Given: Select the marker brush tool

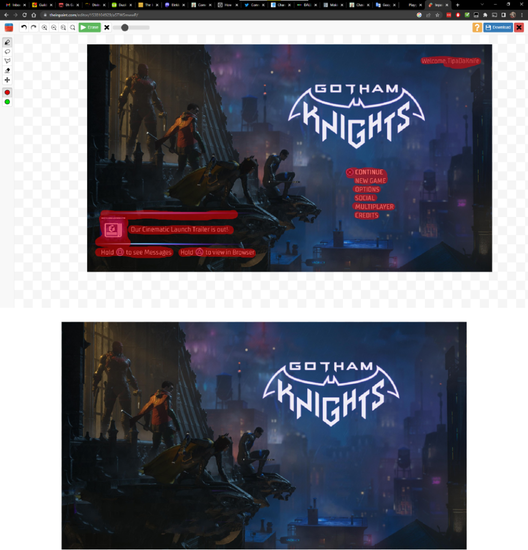Looking at the screenshot, I should click(7, 42).
